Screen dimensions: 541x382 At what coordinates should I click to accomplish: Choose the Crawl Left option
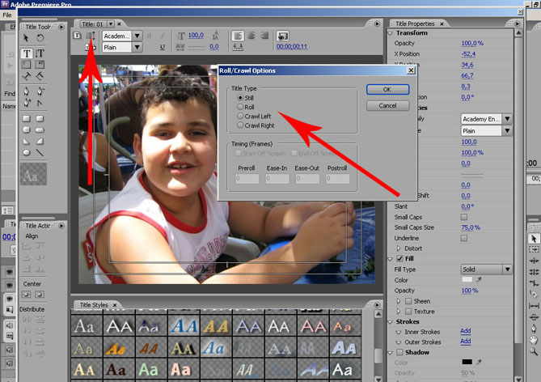[240, 117]
